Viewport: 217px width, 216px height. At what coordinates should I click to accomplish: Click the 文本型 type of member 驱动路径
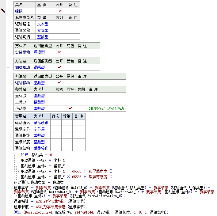pyautogui.click(x=43, y=24)
